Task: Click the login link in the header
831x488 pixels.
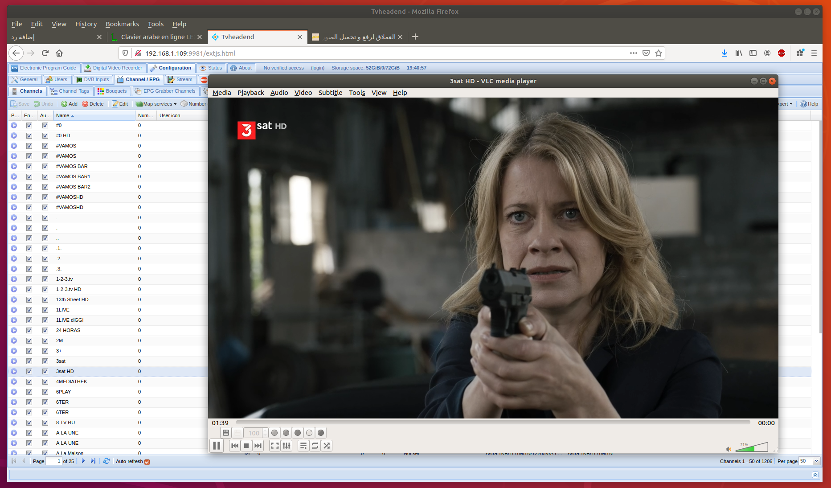Action: 317,68
